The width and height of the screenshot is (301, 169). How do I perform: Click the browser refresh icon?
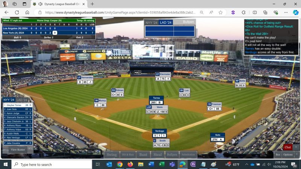click(x=17, y=12)
